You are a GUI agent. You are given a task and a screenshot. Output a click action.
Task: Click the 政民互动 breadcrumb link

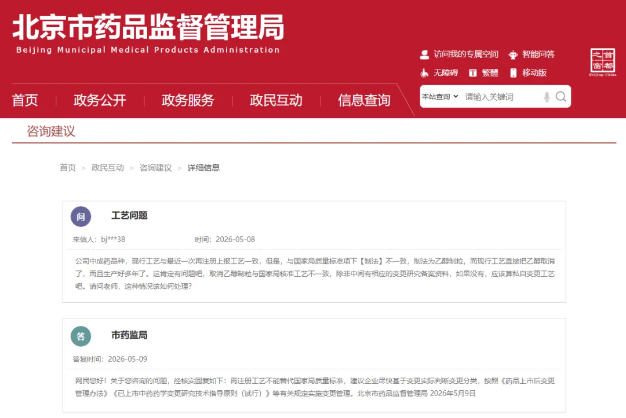108,167
